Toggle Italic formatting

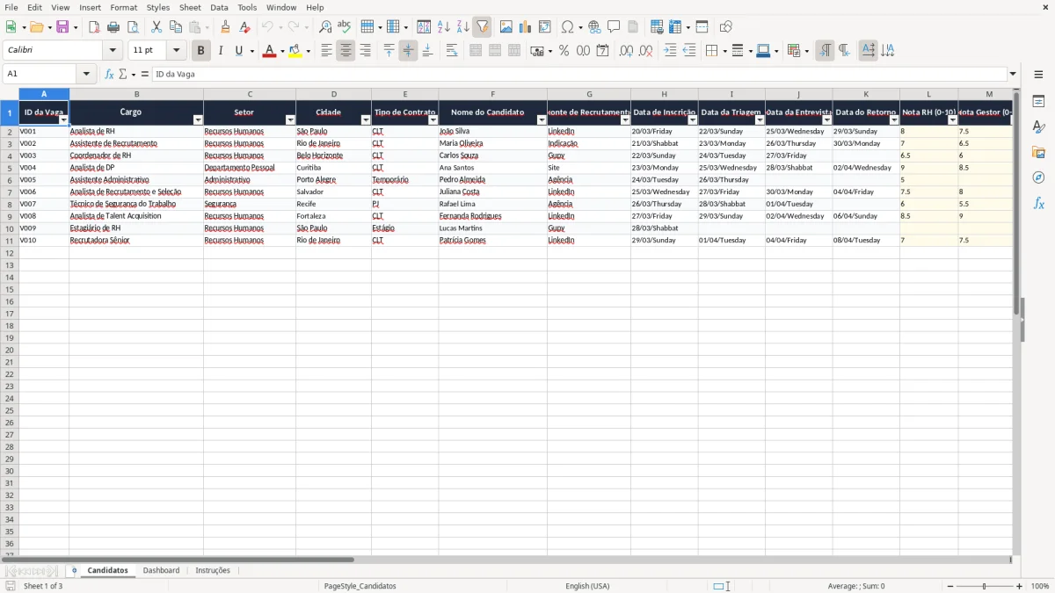pyautogui.click(x=221, y=51)
